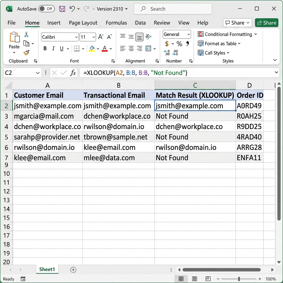Click the green Share button
The image size is (283, 283).
267,23
